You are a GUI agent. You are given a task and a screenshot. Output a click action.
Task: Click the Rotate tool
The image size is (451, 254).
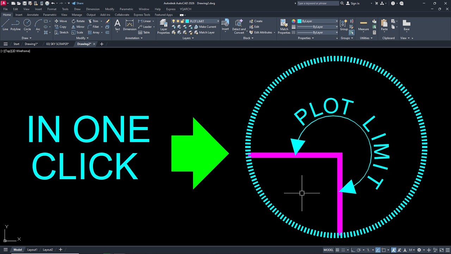click(x=78, y=21)
